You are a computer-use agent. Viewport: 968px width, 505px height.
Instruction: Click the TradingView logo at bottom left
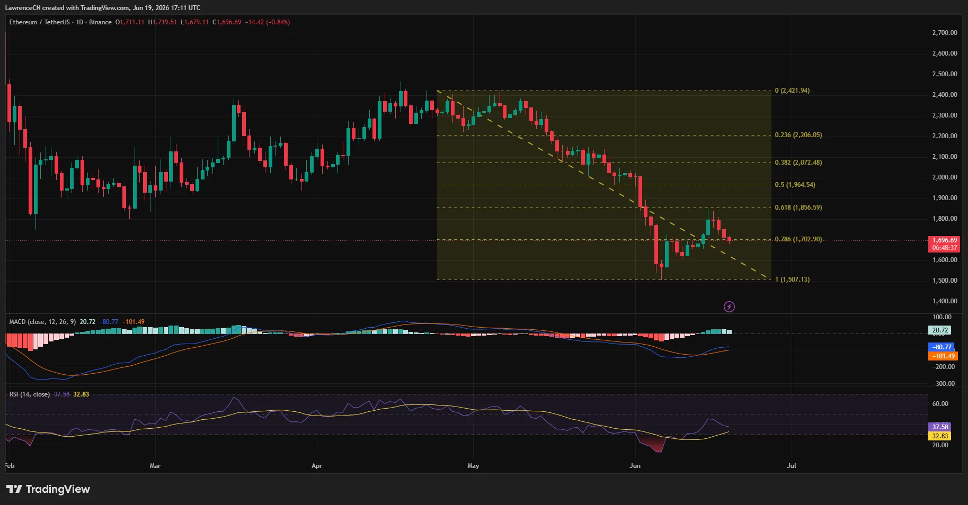tap(48, 489)
